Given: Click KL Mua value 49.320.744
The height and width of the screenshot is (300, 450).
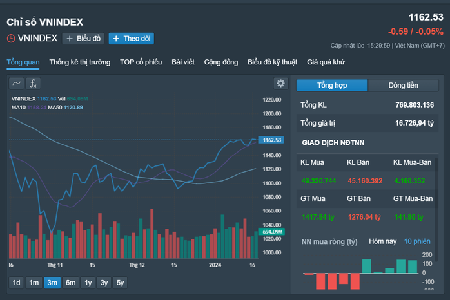Looking at the screenshot, I should click(x=318, y=181).
